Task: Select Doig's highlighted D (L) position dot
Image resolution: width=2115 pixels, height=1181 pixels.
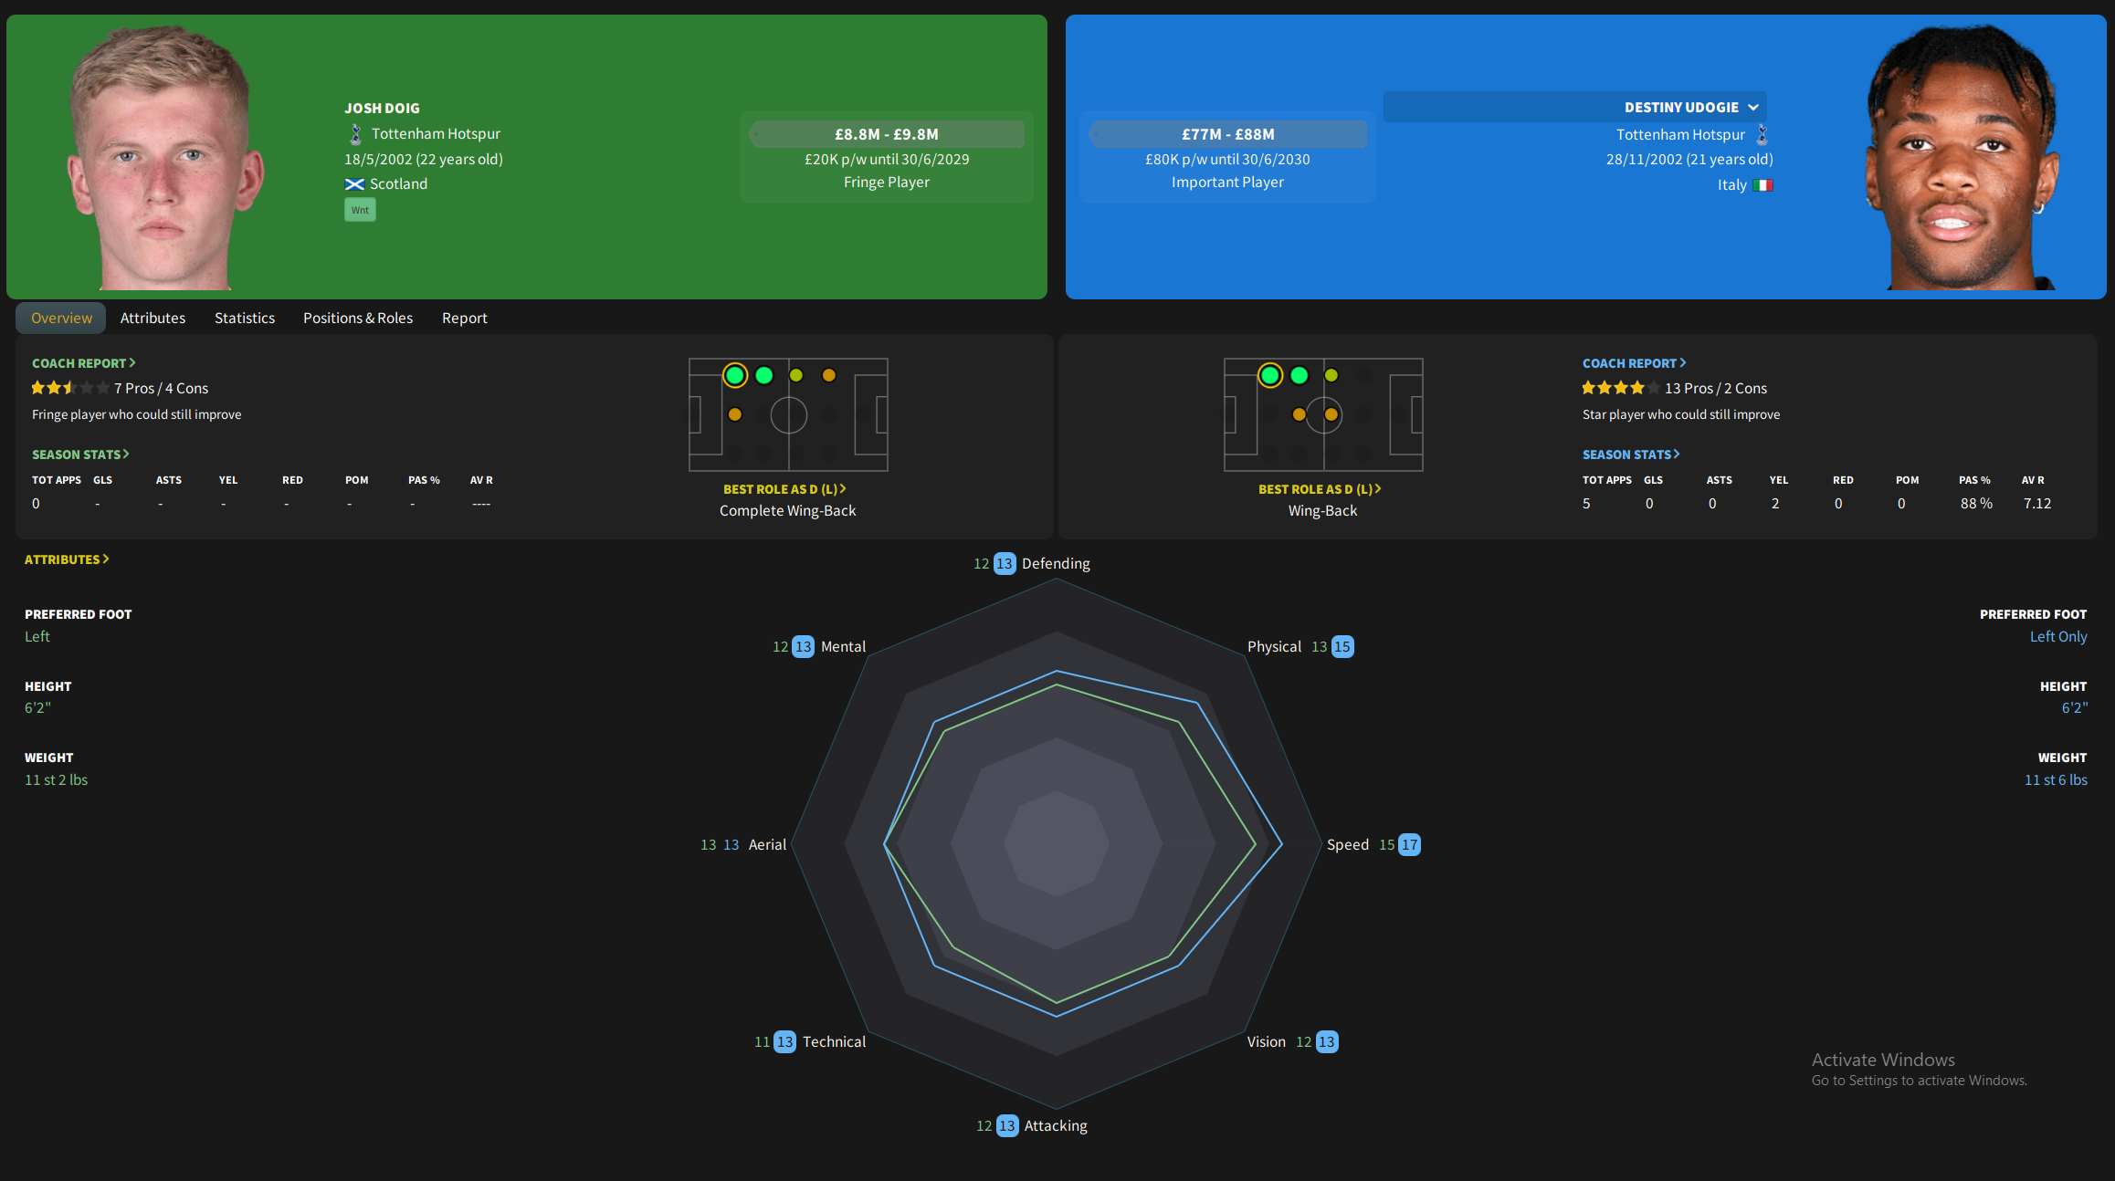Action: point(735,375)
